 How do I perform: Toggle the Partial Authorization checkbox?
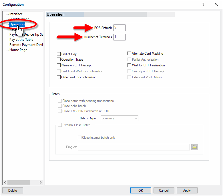click(129, 59)
